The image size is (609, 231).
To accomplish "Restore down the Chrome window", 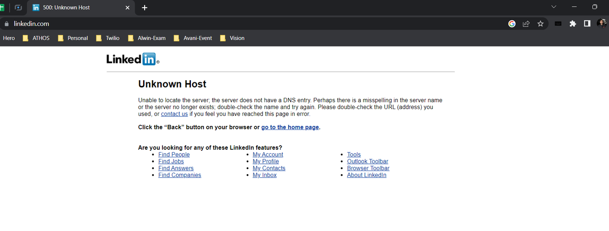I will 594,7.
